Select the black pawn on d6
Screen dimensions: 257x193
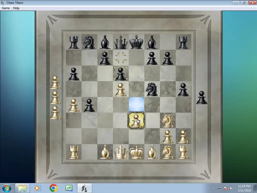(x=121, y=74)
